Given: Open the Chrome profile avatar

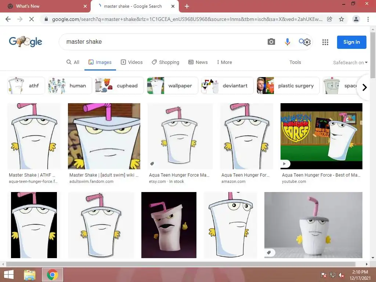Looking at the screenshot, I should pyautogui.click(x=356, y=19).
